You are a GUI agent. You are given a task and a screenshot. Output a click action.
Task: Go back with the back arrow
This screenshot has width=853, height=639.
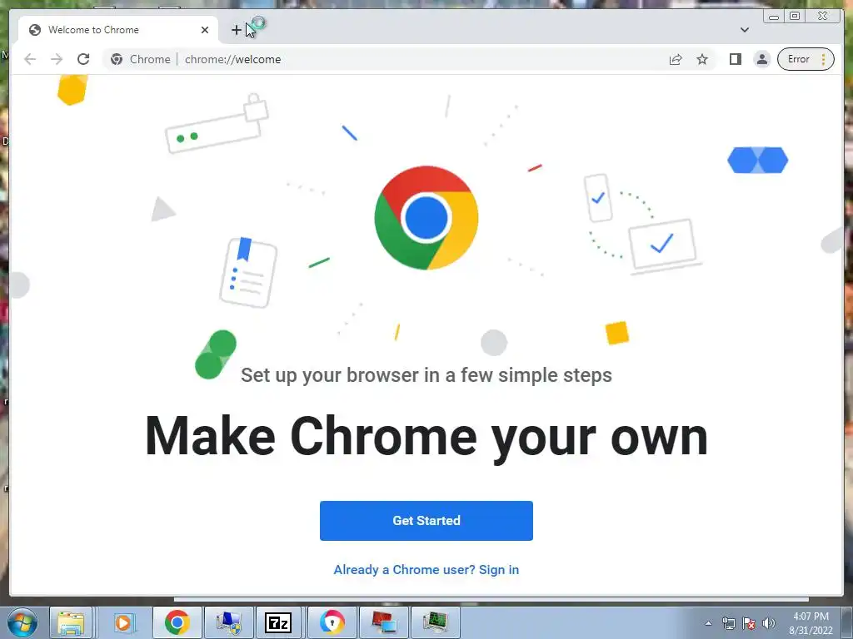(x=30, y=59)
